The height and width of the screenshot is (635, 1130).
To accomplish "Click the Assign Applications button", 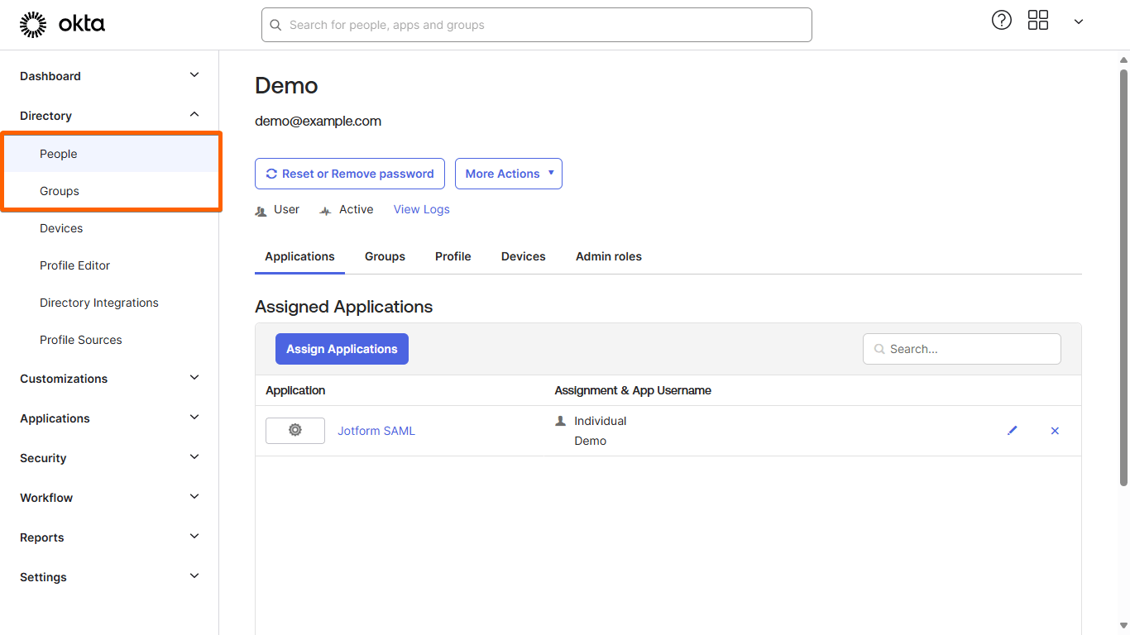I will click(x=342, y=349).
